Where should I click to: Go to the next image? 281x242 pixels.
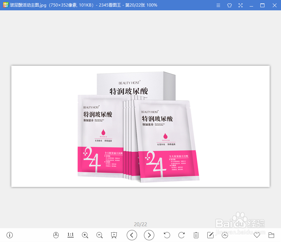click(x=149, y=235)
